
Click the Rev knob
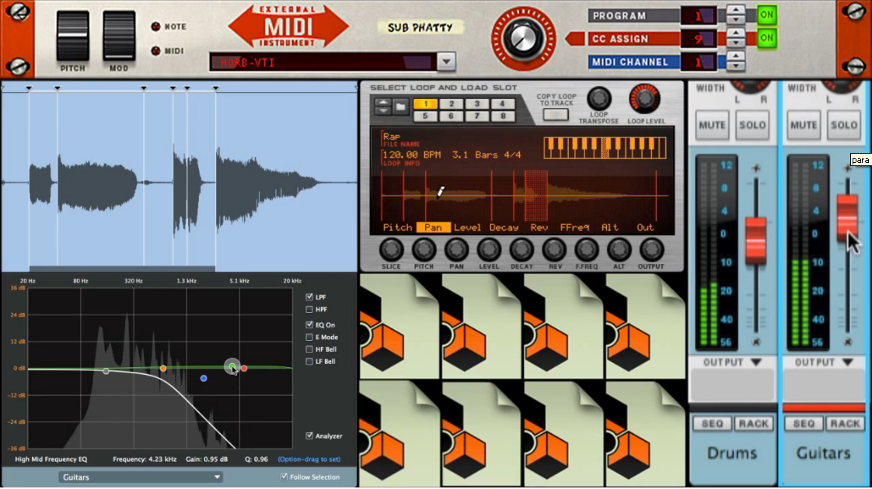tap(554, 250)
